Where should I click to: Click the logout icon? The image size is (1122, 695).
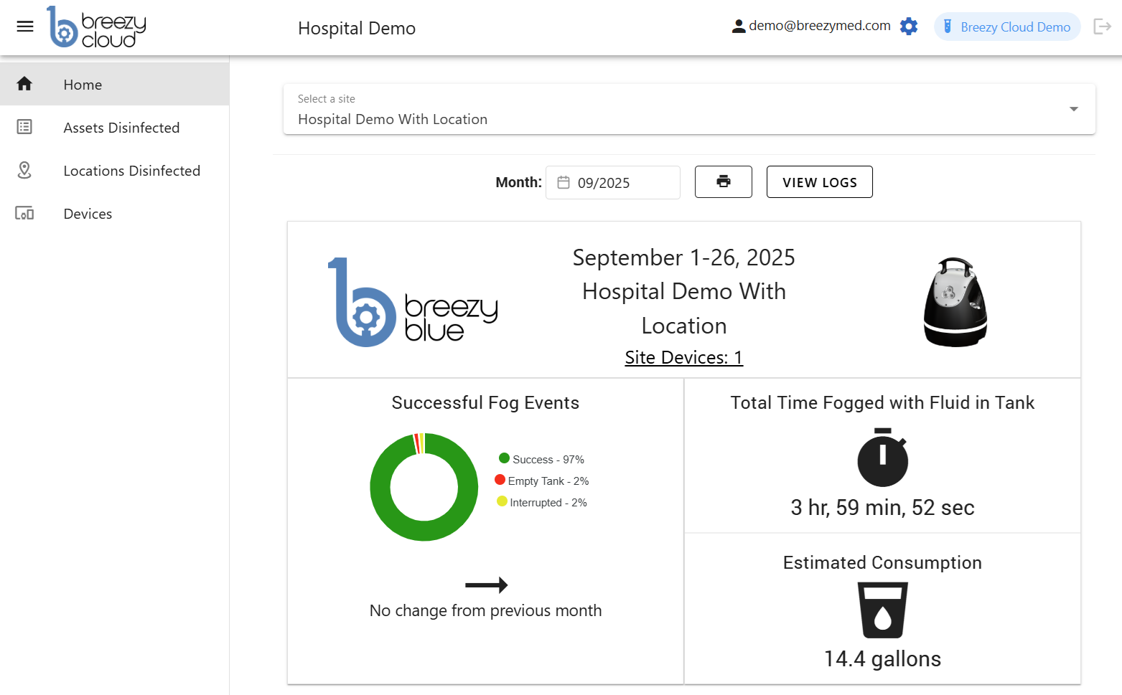pyautogui.click(x=1102, y=27)
